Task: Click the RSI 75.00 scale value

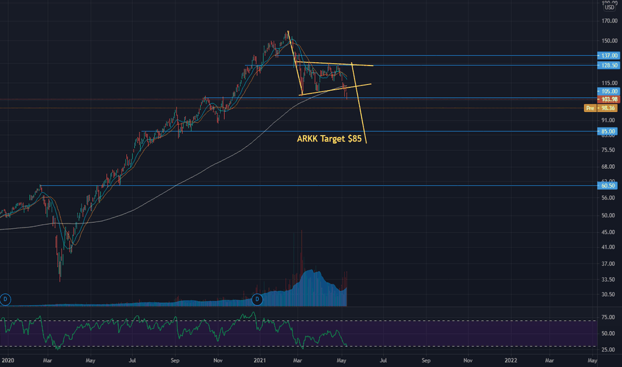Action: [608, 317]
